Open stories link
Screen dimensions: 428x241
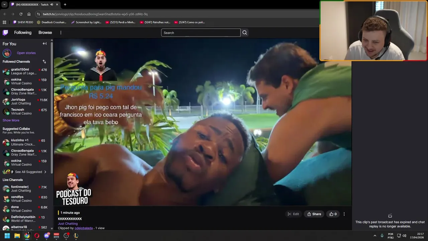pyautogui.click(x=26, y=53)
